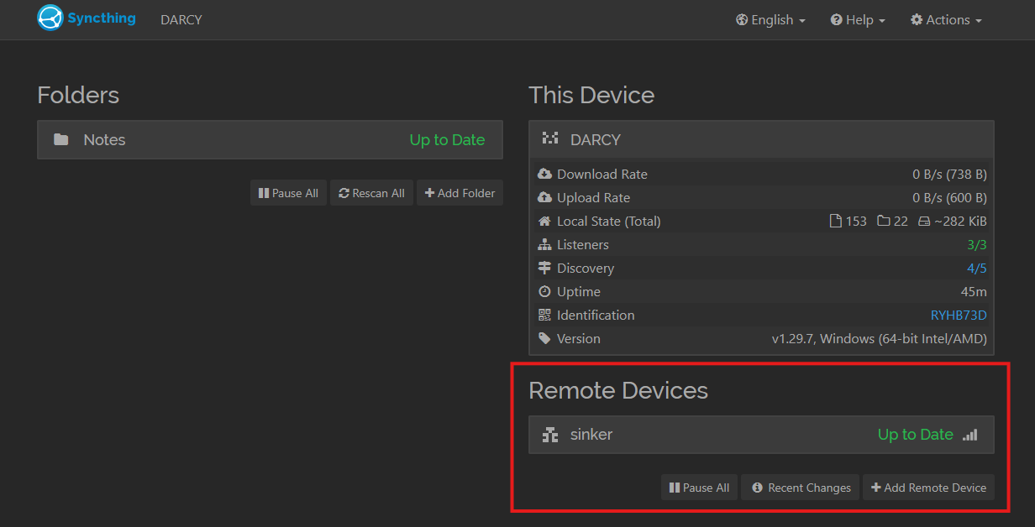Pause all folders

[x=288, y=193]
